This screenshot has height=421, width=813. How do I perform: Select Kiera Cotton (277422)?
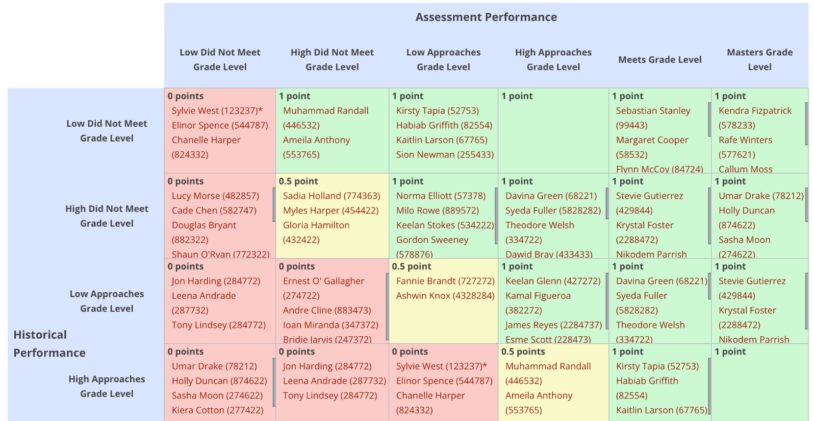click(x=217, y=410)
